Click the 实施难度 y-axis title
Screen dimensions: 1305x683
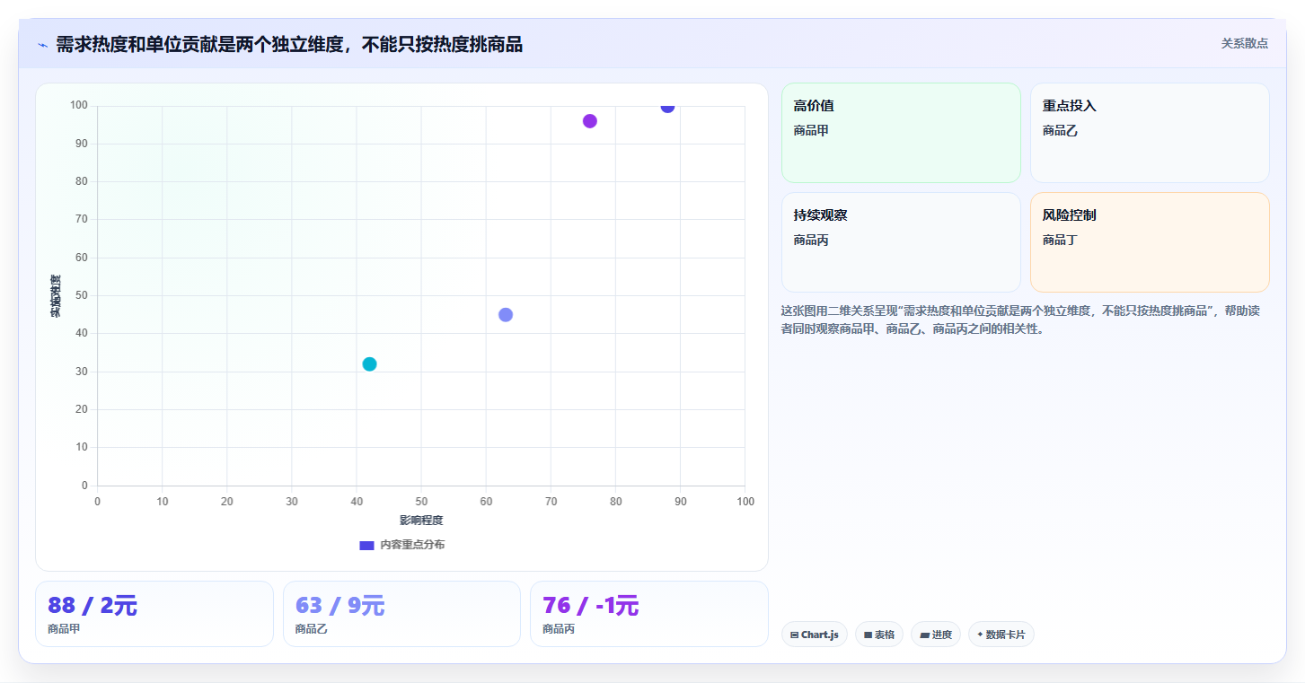pyautogui.click(x=56, y=296)
